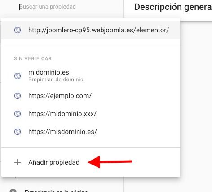Click globe icon beside https://midominio.xxx/
The height and width of the screenshot is (192, 212).
pos(18,114)
